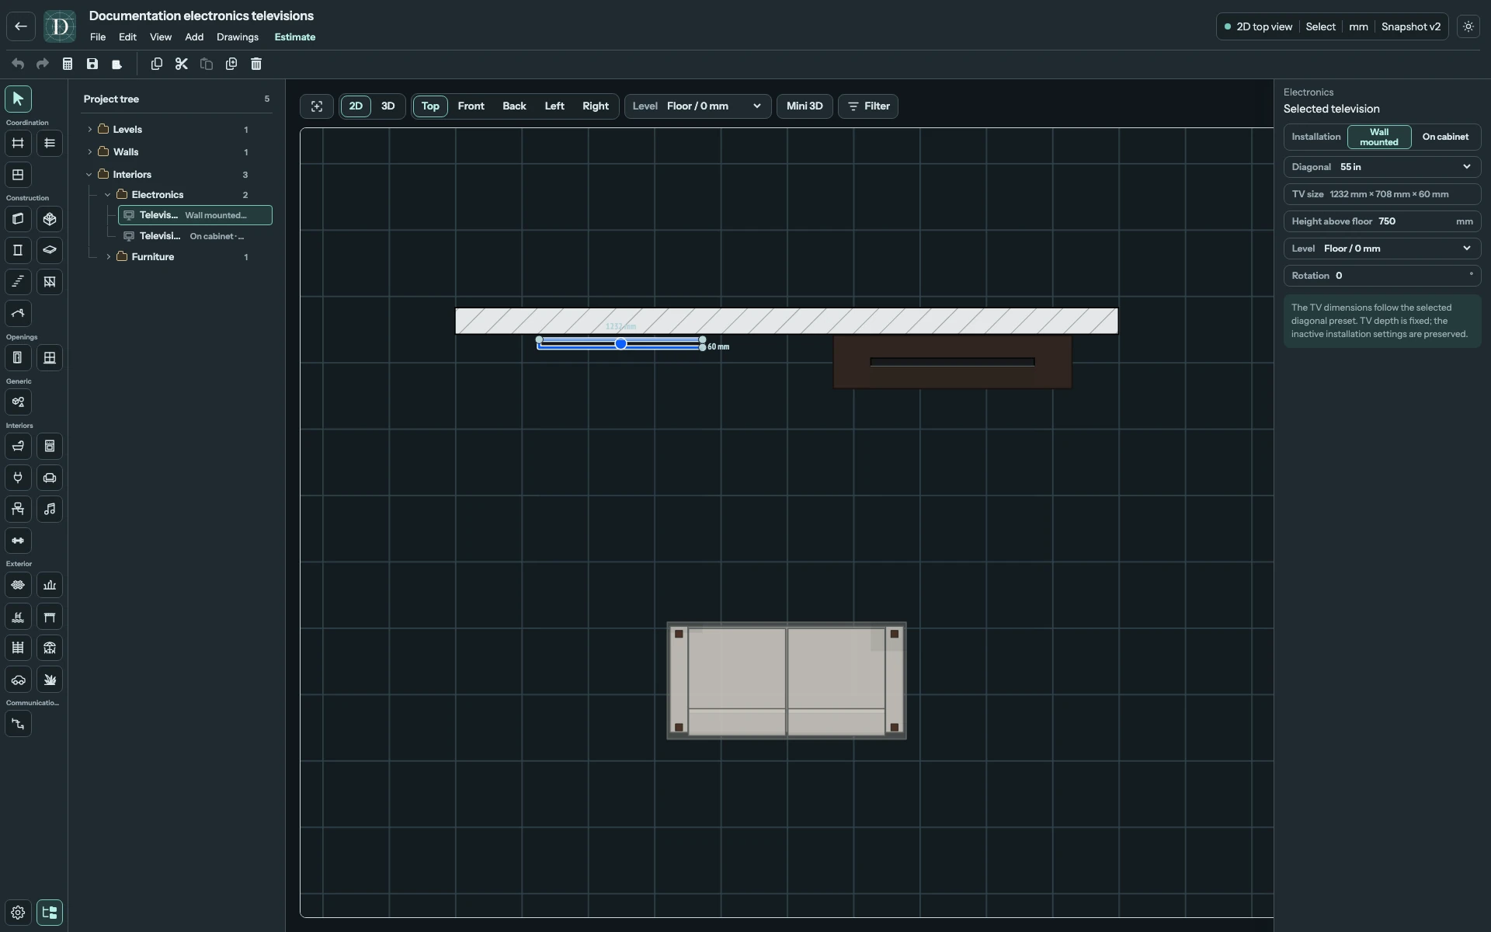Switch to the Front view tab
Viewport: 1491px width, 932px height.
click(471, 106)
